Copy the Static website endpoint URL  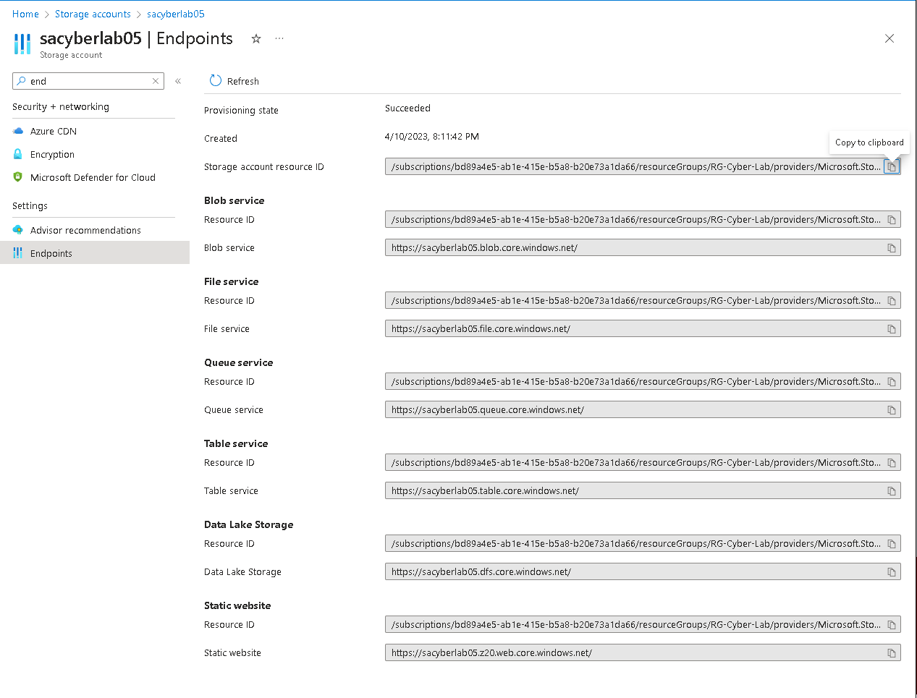pyautogui.click(x=891, y=652)
